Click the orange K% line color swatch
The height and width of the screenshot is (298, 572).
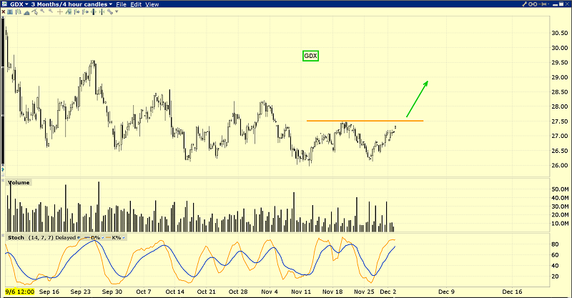108,237
